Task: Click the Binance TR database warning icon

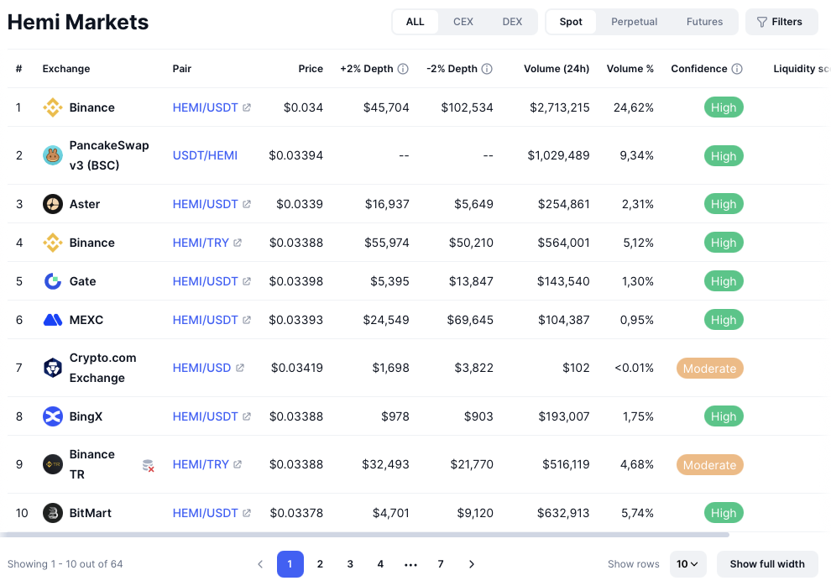Action: point(148,465)
